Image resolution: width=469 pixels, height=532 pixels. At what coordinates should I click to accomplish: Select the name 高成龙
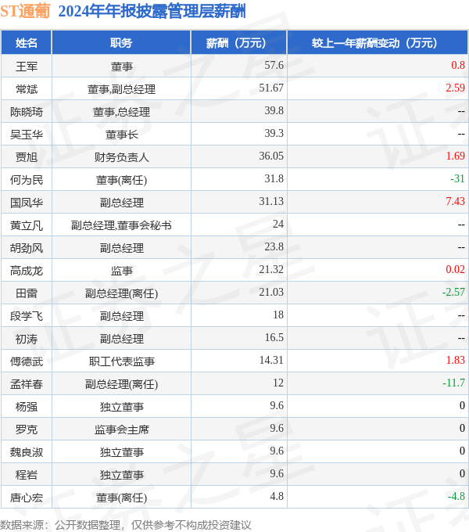(27, 271)
